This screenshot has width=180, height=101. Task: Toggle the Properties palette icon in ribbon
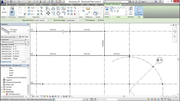pyautogui.click(x=12, y=13)
